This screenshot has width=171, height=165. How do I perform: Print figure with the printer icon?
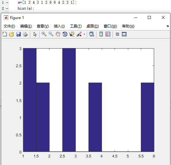(25, 34)
